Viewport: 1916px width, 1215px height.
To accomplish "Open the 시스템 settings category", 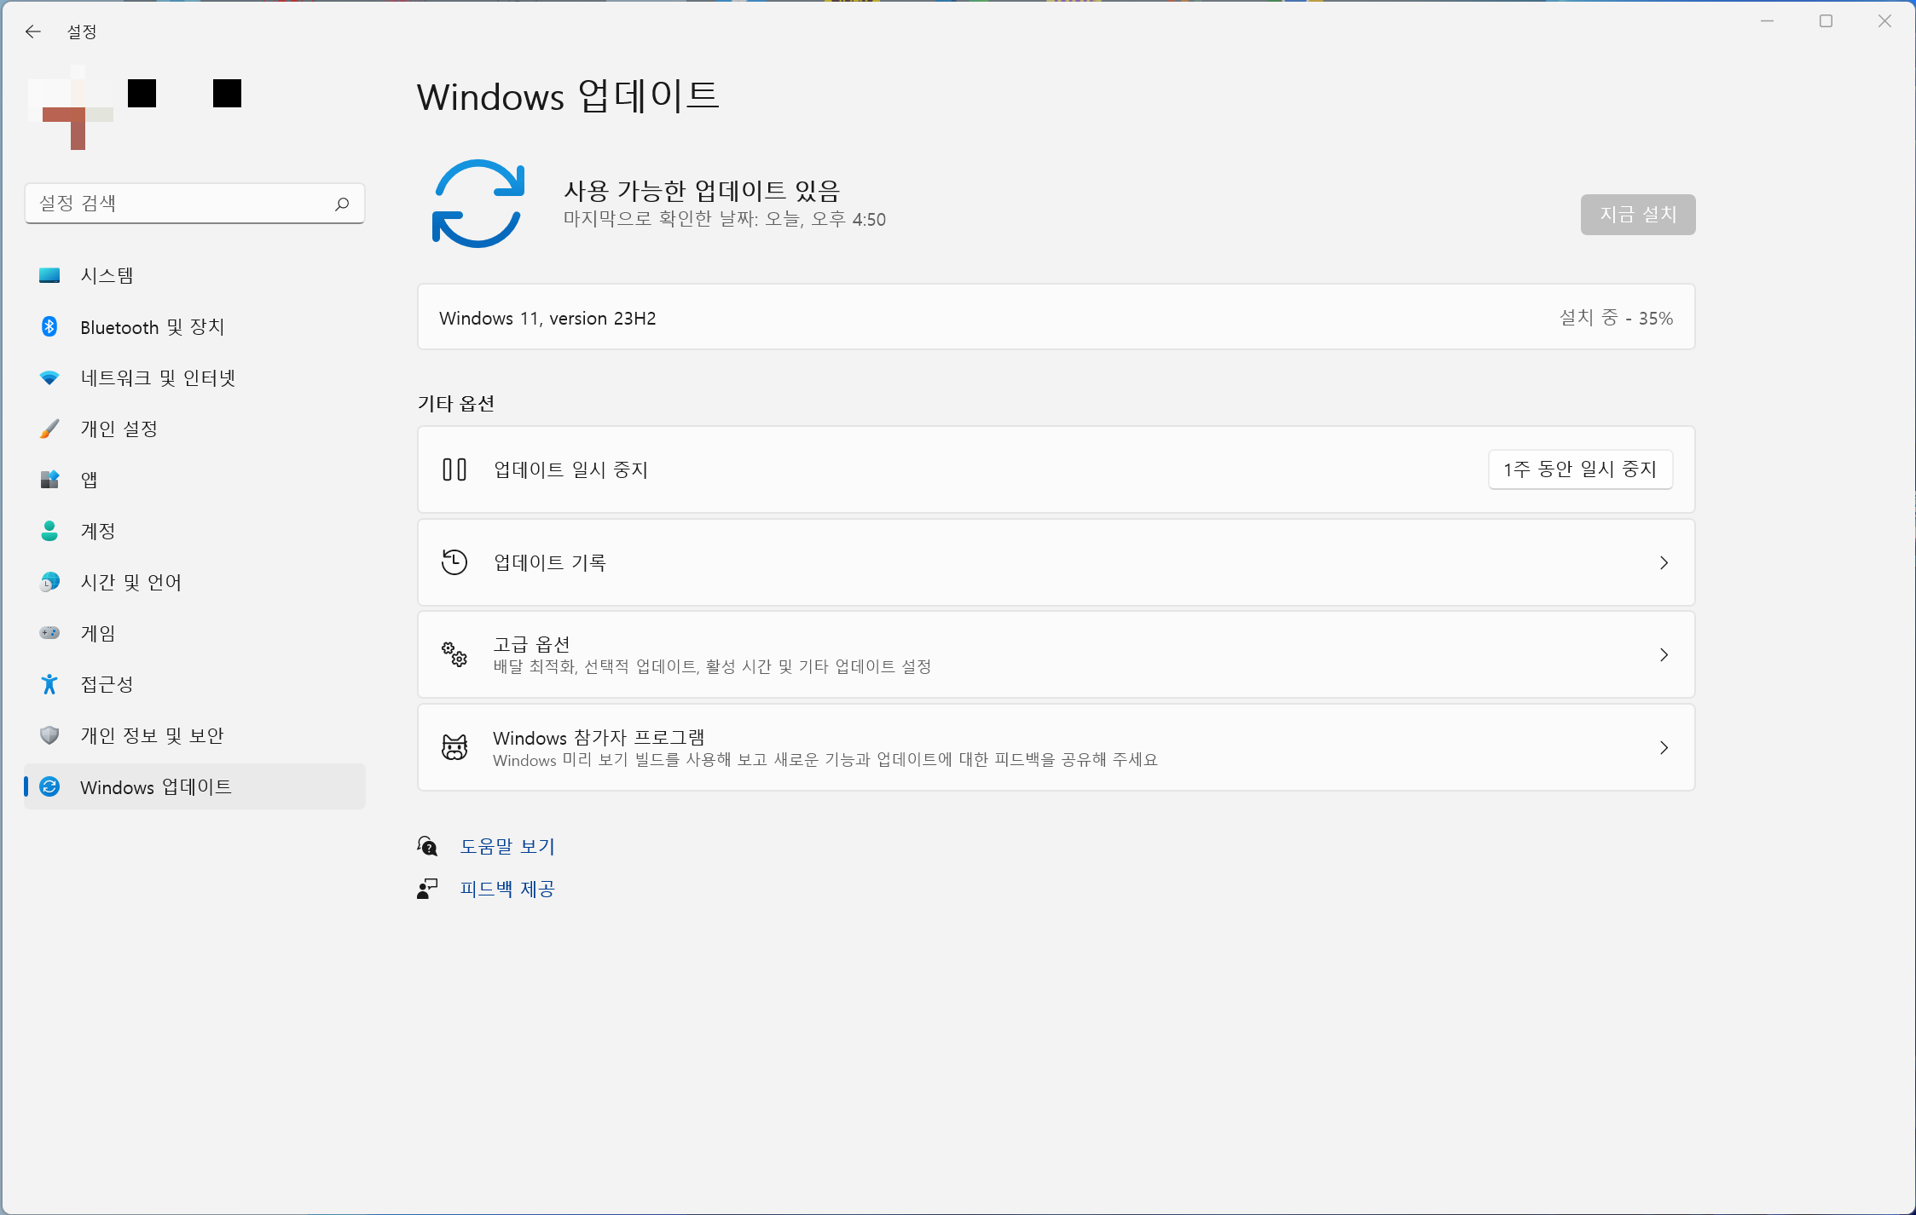I will click(107, 275).
